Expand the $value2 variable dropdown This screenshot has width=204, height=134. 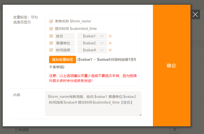click(x=92, y=43)
